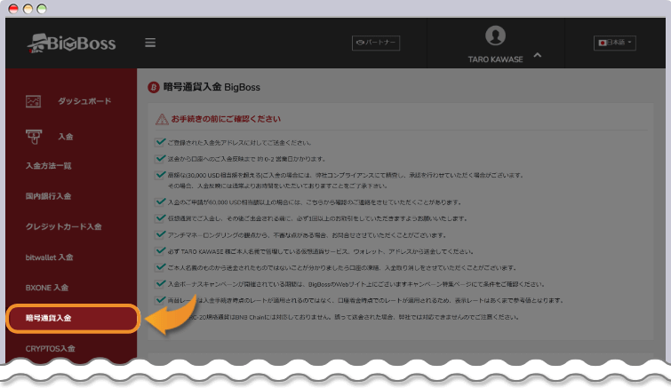Screen dimensions: 671x388
Task: Select CRYPTOS入金 in the sidebar
Action: [50, 349]
